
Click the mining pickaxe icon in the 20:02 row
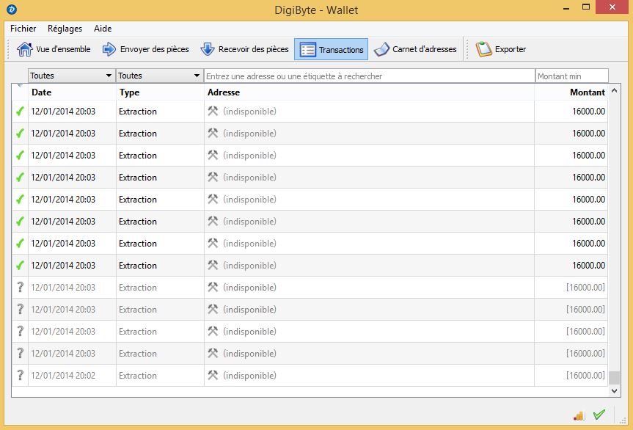pyautogui.click(x=213, y=375)
